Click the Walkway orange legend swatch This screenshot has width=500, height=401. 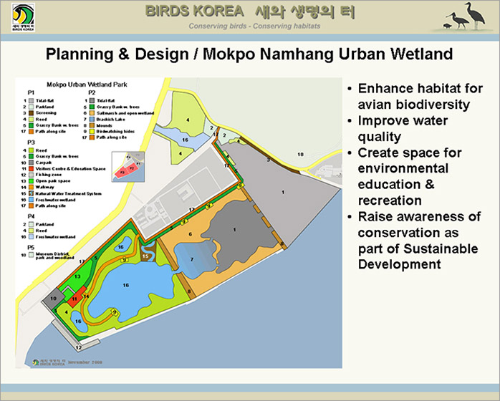pos(31,187)
